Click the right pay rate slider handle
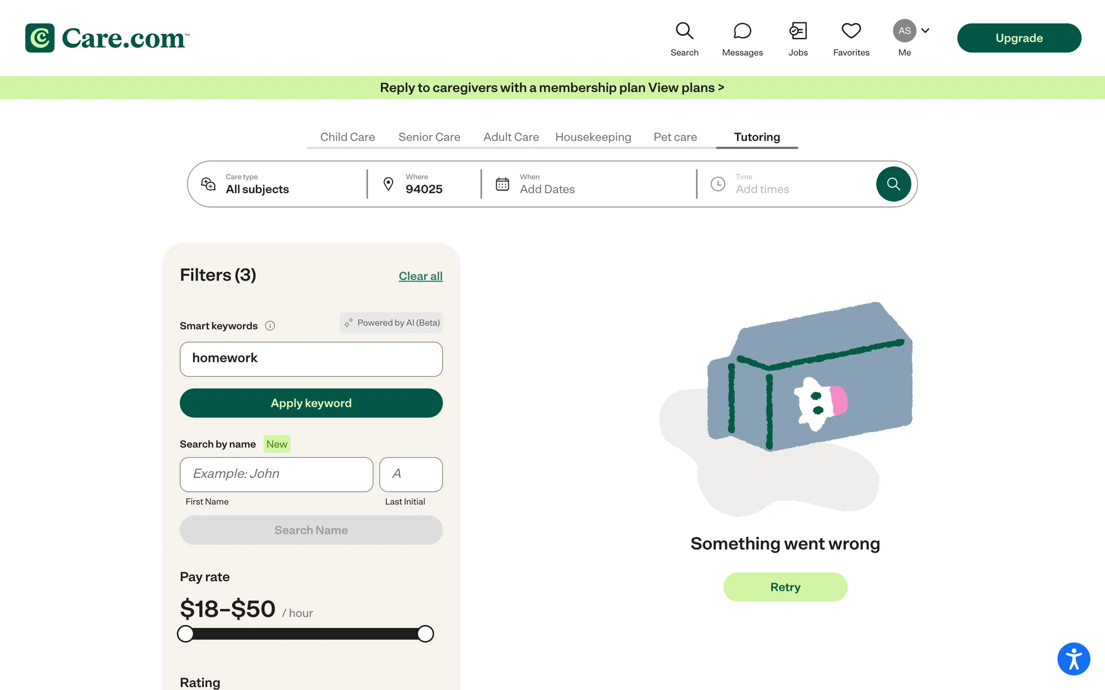1105x690 pixels. pyautogui.click(x=425, y=634)
